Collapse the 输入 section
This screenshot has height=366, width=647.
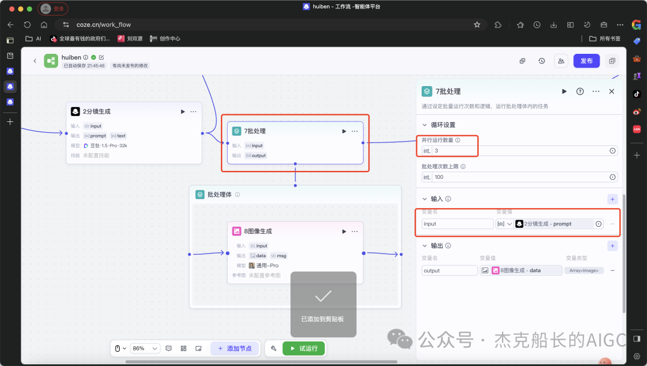tap(424, 199)
